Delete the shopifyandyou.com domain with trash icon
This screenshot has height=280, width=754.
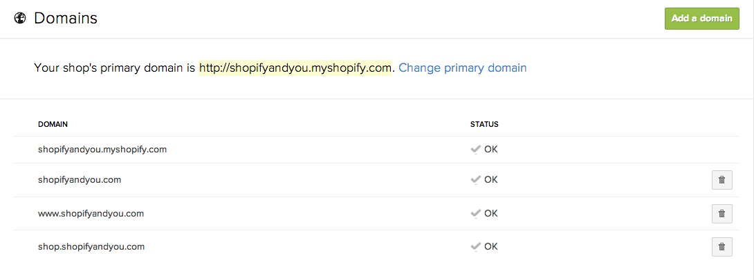click(x=721, y=180)
